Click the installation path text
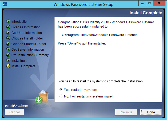 click(99, 35)
